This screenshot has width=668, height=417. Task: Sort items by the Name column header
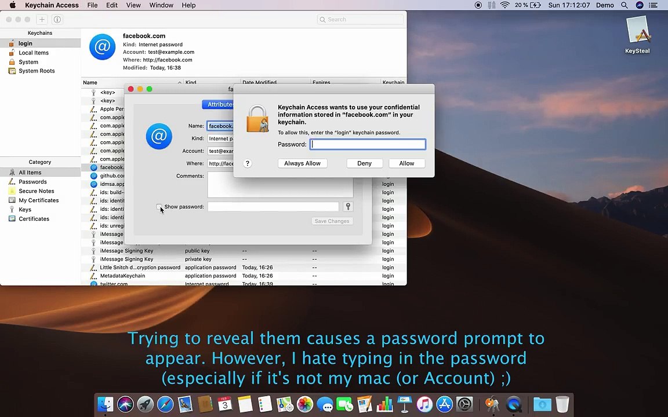pos(132,83)
